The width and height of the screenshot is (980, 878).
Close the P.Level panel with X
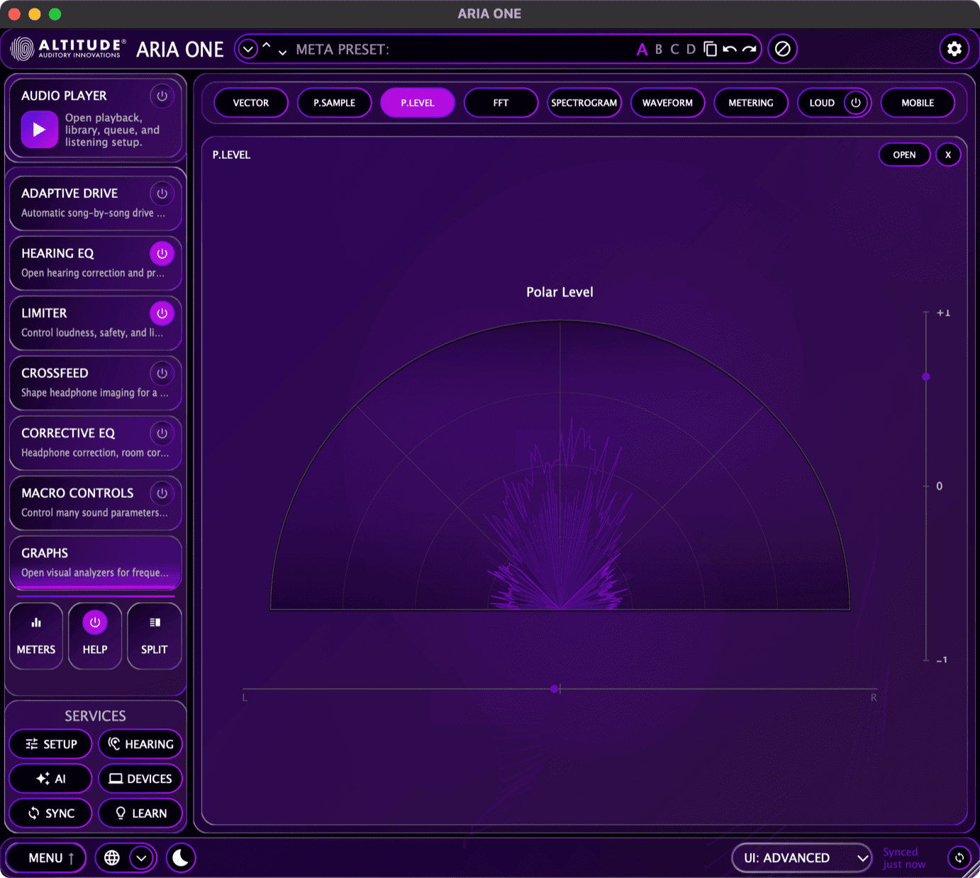tap(948, 155)
